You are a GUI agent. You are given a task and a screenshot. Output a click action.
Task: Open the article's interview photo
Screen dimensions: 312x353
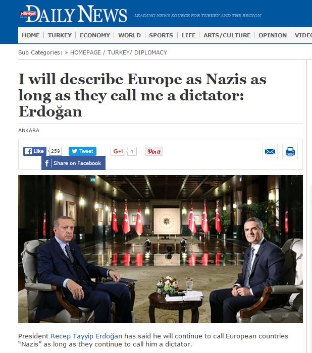click(x=161, y=249)
